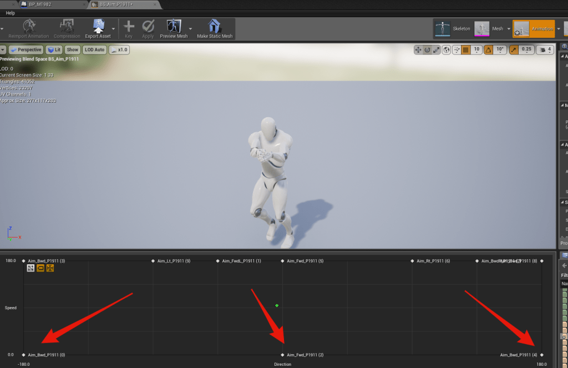Image resolution: width=568 pixels, height=368 pixels.
Task: Open the Mesh mode dropdown arrow
Action: click(x=509, y=29)
